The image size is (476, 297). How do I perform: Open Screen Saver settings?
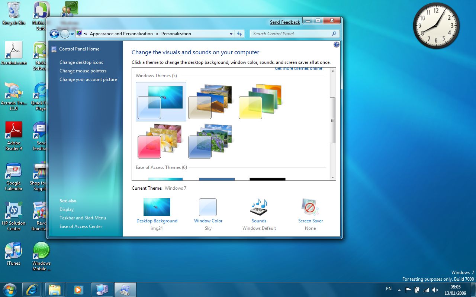point(310,207)
